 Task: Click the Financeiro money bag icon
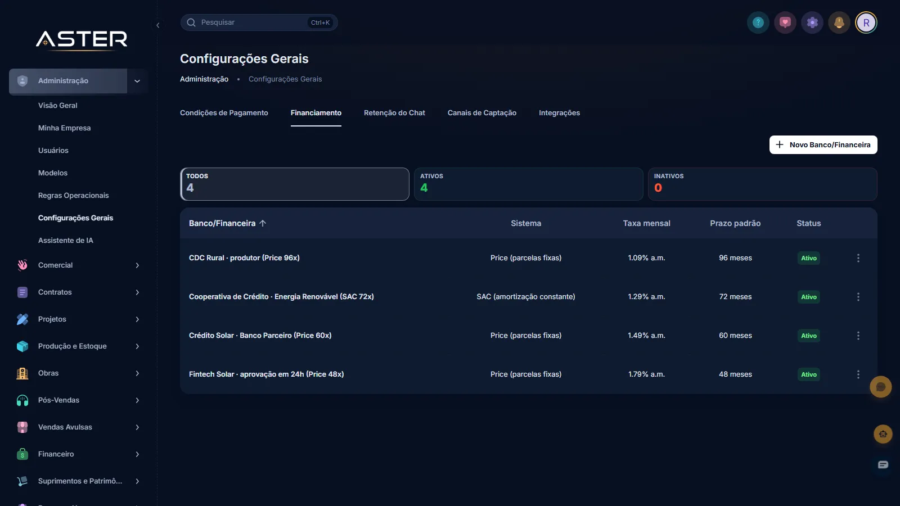tap(22, 454)
